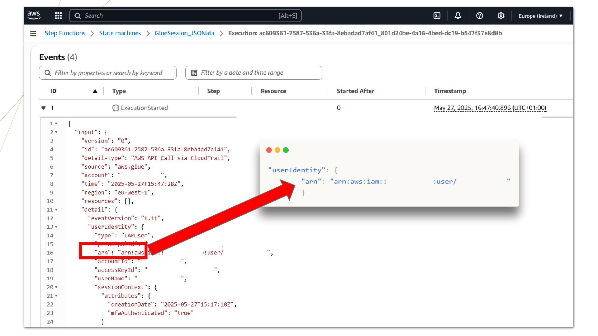The height and width of the screenshot is (336, 598).
Task: Fold JSON at line 1
Action: coord(56,124)
